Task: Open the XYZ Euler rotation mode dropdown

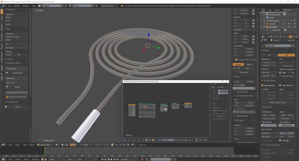Action: (x=244, y=30)
